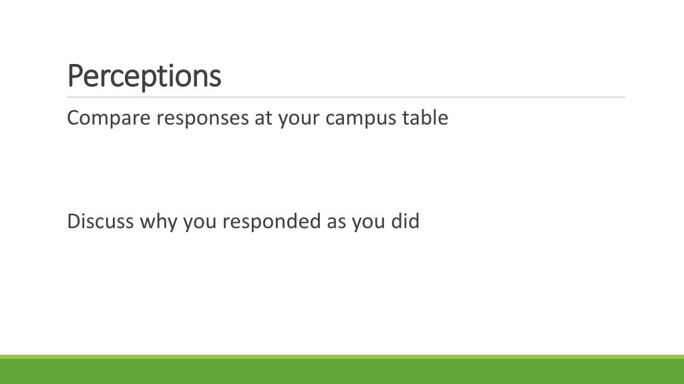Viewport: 684px width, 384px height.
Task: Select the word Discuss in second line
Action: pyautogui.click(x=100, y=221)
